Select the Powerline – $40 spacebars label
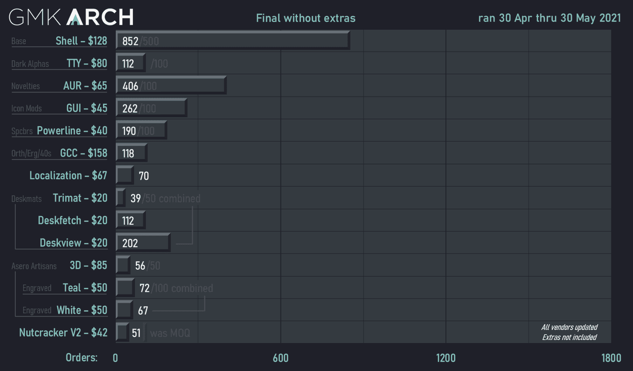The height and width of the screenshot is (371, 633). click(72, 131)
